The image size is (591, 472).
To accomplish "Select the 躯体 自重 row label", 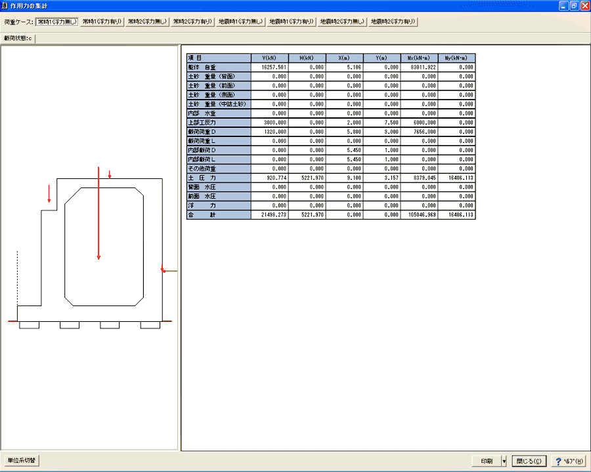I will point(219,68).
